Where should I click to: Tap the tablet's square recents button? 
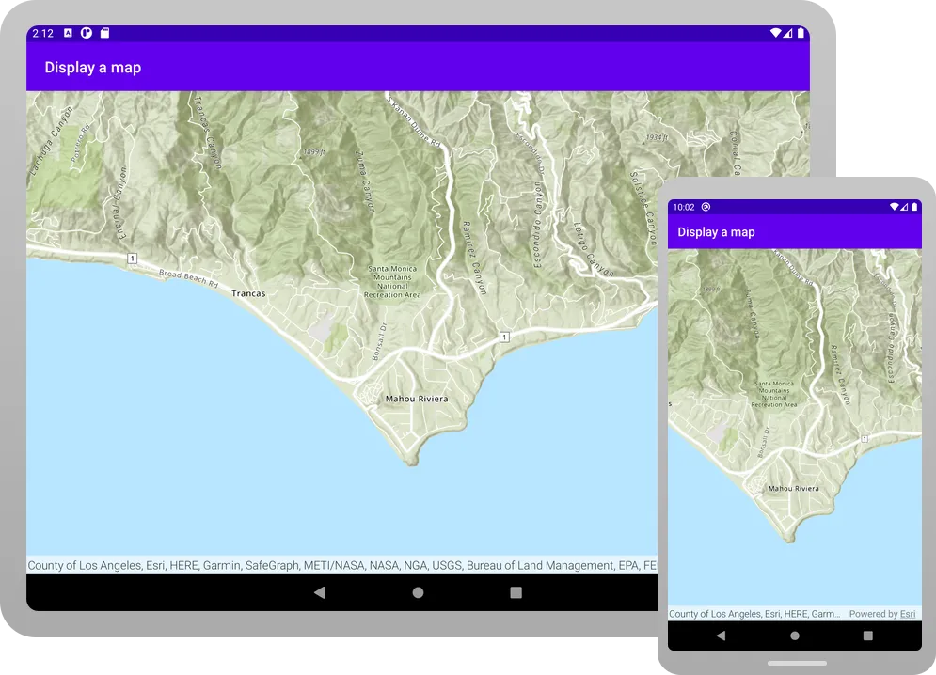pos(516,592)
